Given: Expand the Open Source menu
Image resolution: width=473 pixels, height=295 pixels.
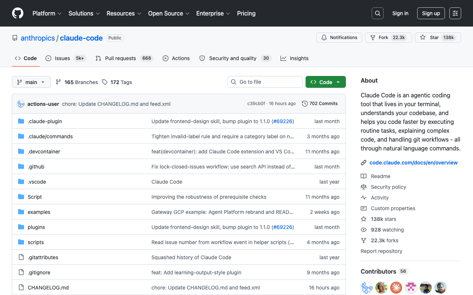Looking at the screenshot, I should point(169,13).
